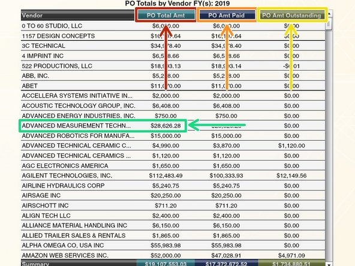Select vendor 0 TO 60 STUDIO, LLC
Viewport: 355px width, 266px height.
(52, 26)
